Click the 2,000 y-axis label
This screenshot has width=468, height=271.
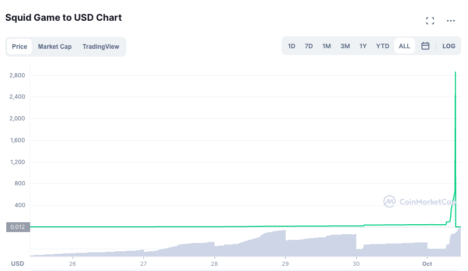(x=17, y=118)
